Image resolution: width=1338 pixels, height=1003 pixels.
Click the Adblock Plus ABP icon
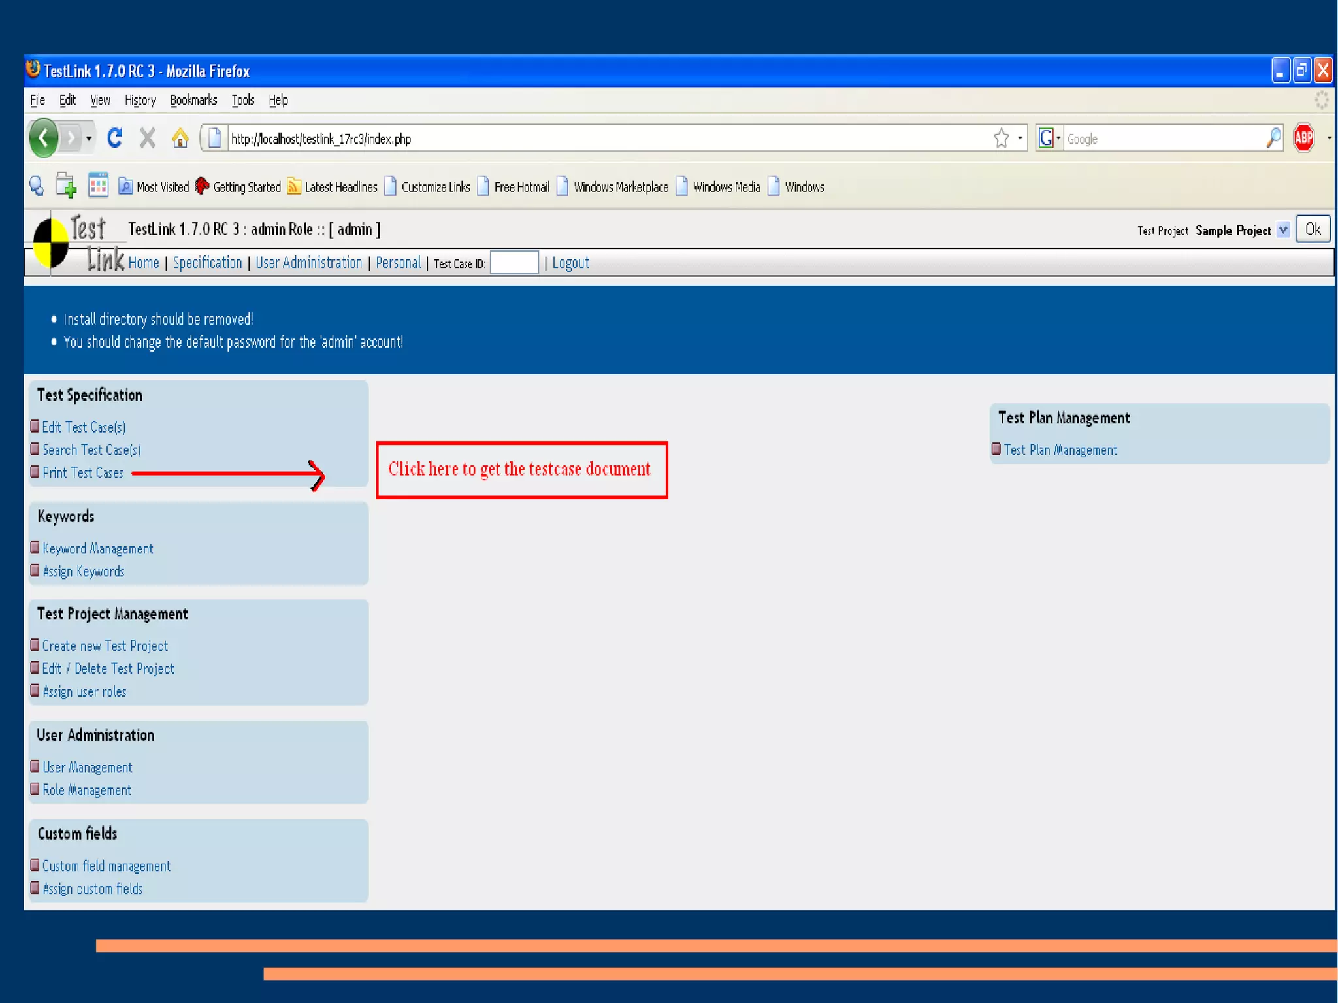1303,138
